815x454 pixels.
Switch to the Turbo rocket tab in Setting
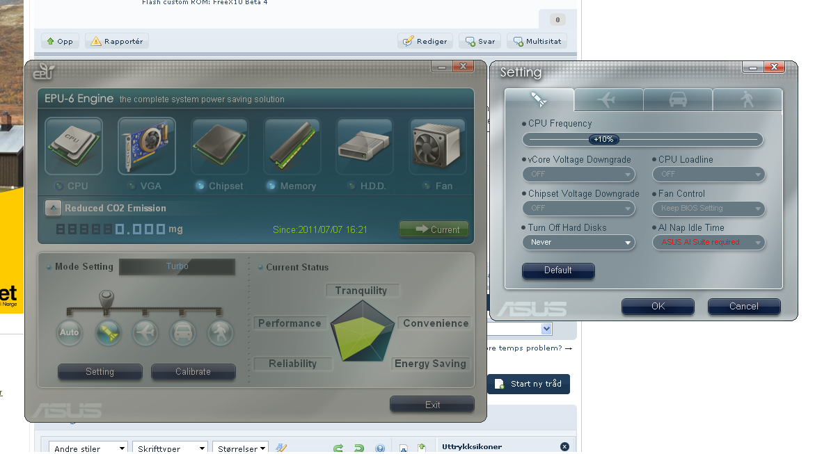(539, 99)
